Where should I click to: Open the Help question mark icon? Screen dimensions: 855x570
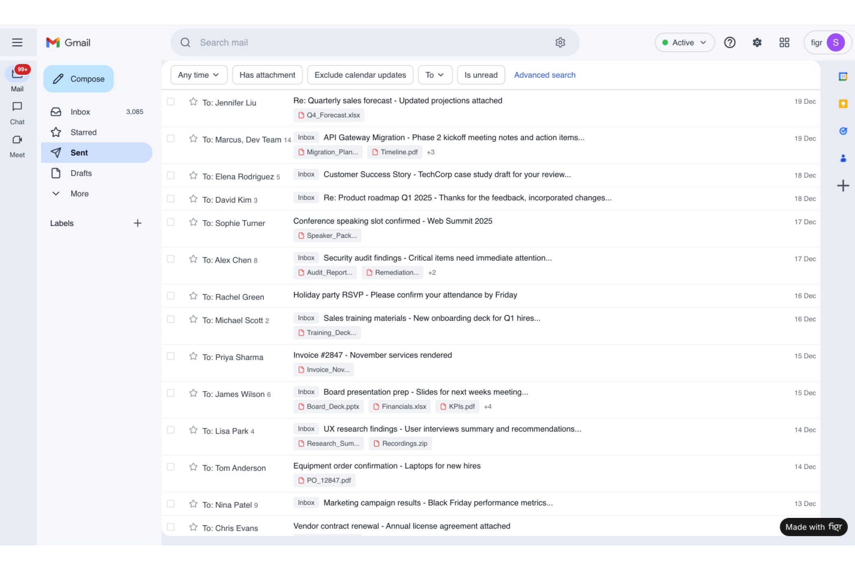pyautogui.click(x=730, y=42)
